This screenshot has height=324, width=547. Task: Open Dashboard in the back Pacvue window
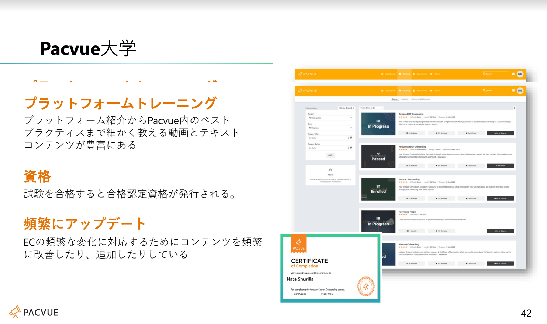(x=389, y=74)
